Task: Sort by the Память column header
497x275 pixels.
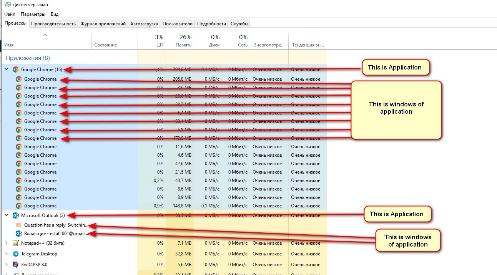Action: pos(180,41)
